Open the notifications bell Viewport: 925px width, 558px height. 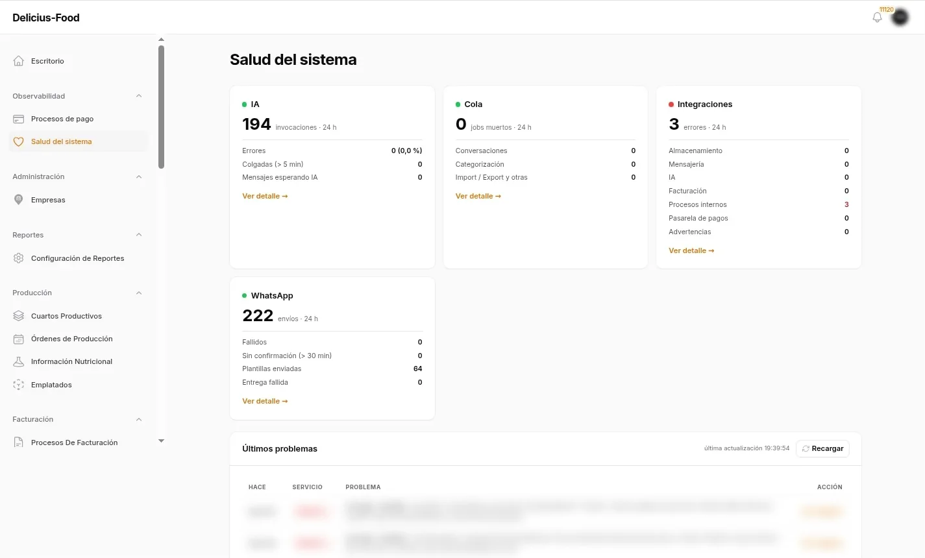click(877, 18)
